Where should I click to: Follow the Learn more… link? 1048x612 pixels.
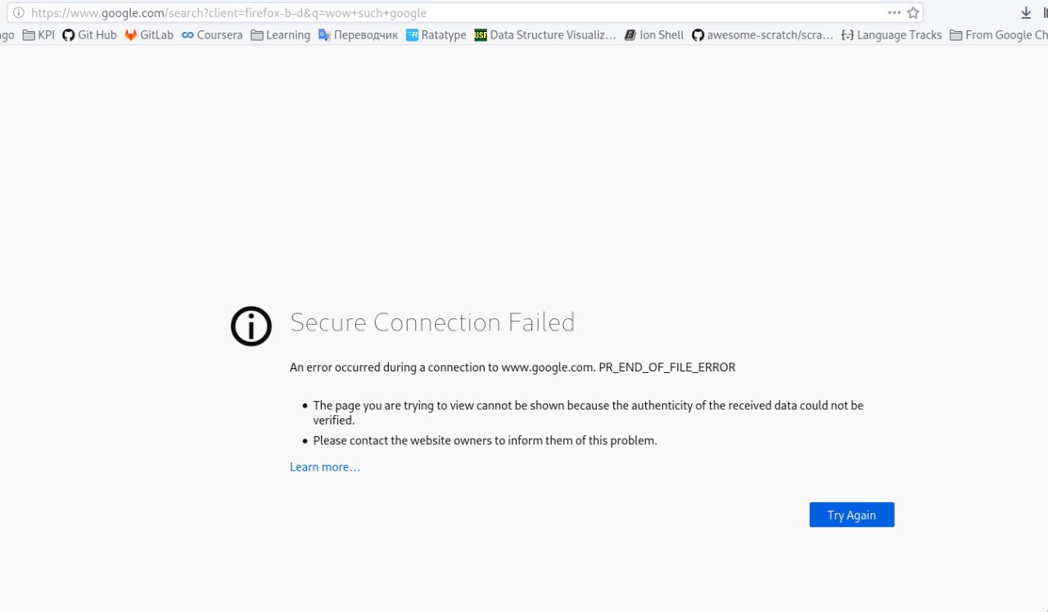(x=325, y=467)
